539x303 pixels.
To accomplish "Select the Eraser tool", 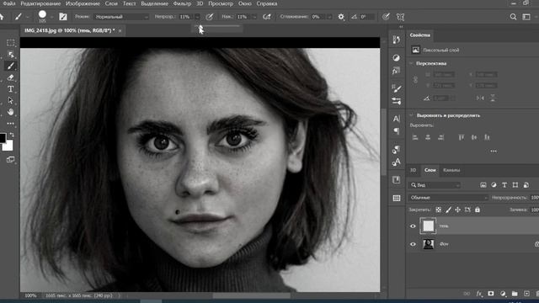I will tap(11, 77).
